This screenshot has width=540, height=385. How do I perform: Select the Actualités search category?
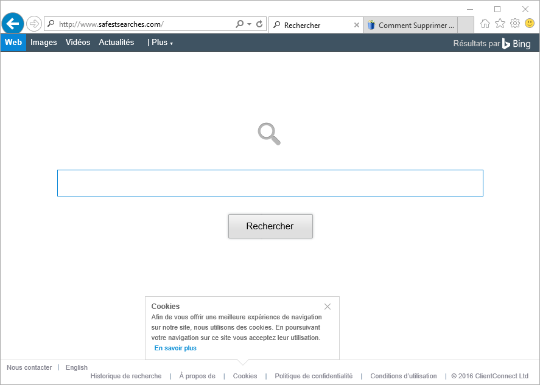pos(116,43)
